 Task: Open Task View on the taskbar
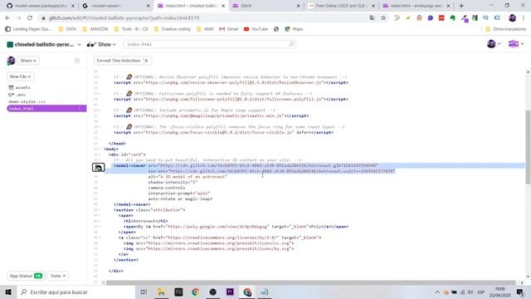click(x=144, y=292)
